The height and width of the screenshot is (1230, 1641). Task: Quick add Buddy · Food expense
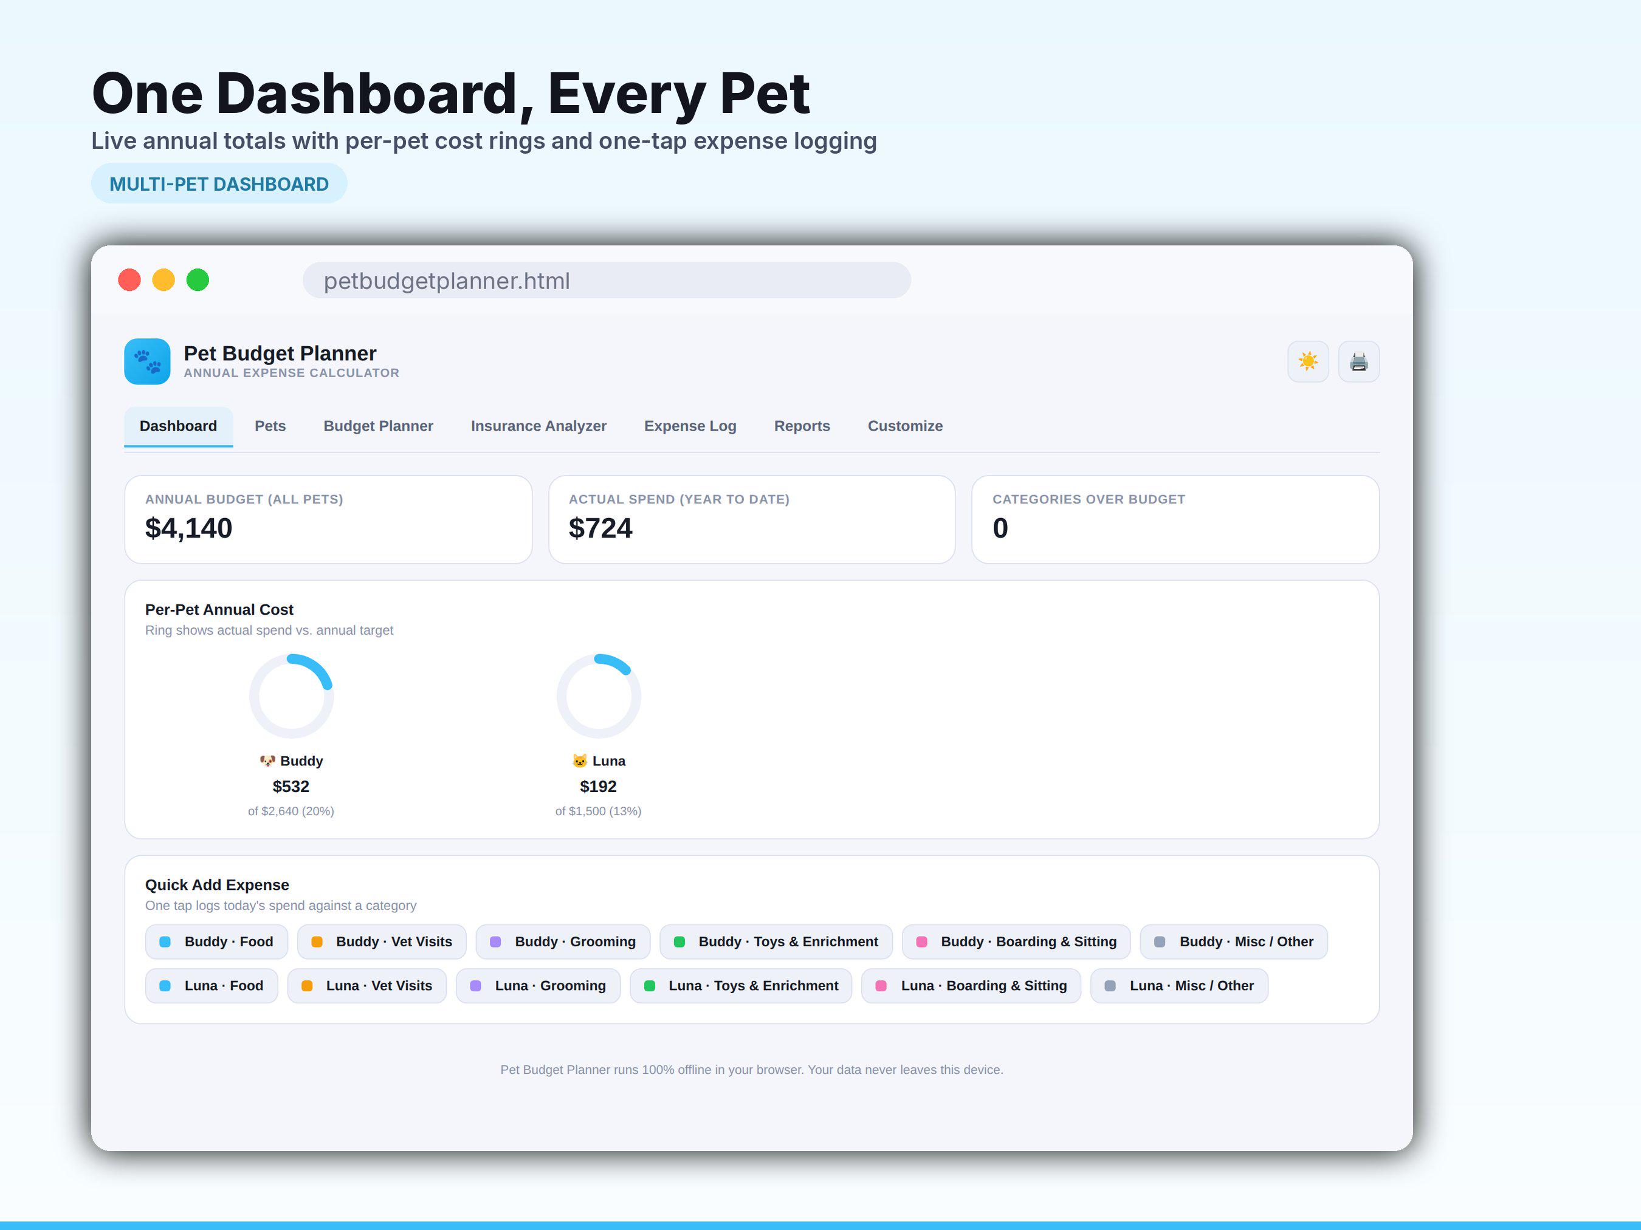tap(216, 941)
